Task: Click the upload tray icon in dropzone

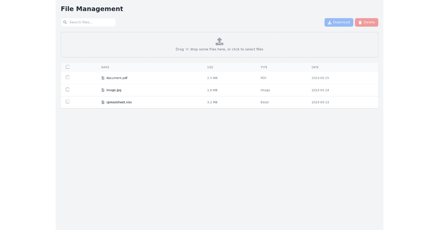Action: coord(219,41)
